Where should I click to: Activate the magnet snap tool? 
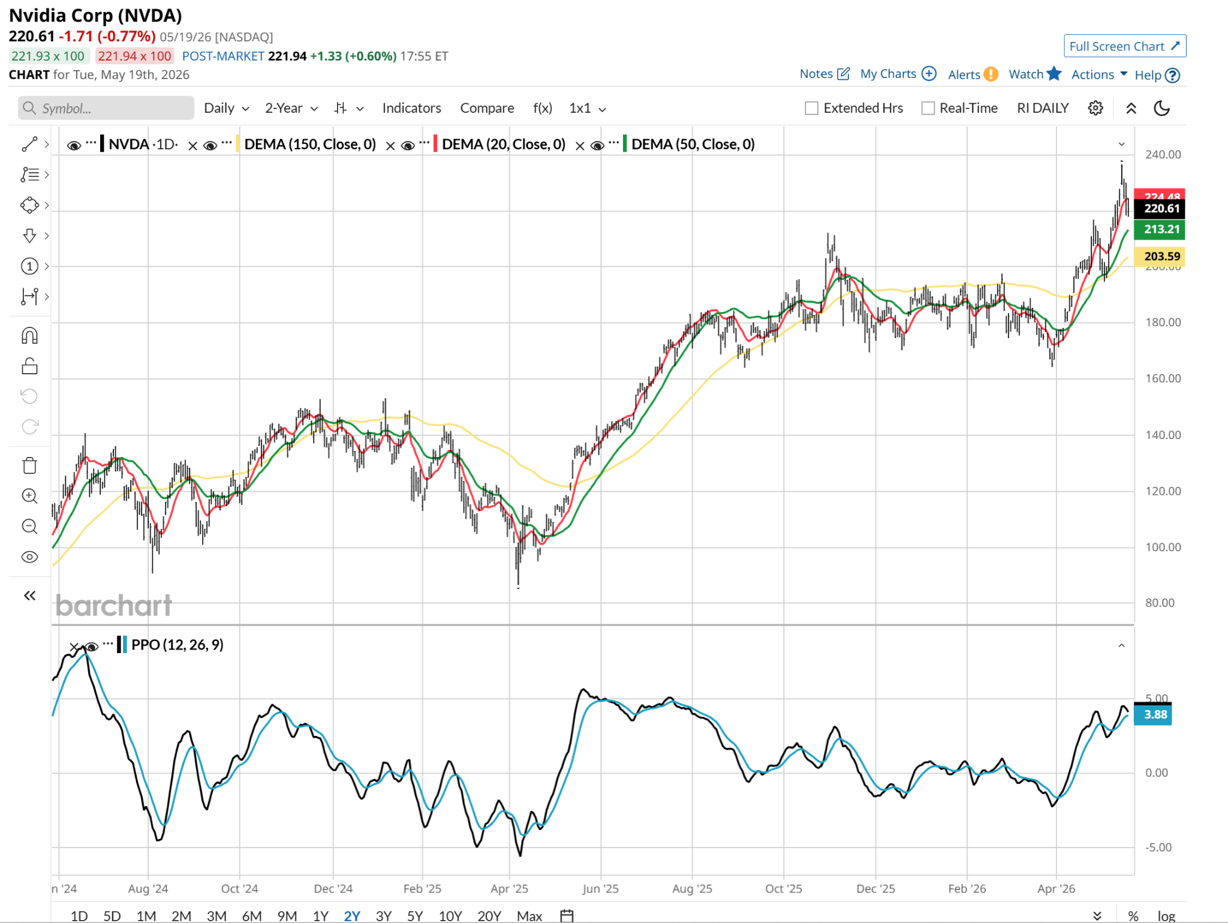[x=29, y=335]
